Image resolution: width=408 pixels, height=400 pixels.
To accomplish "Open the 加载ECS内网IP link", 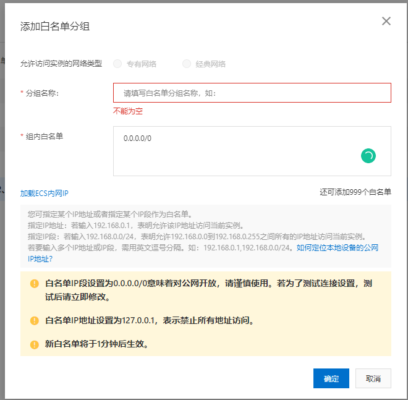I will pos(45,194).
